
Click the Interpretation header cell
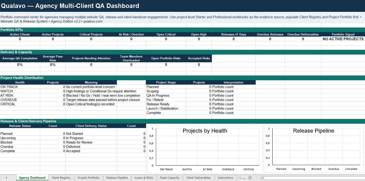pyautogui.click(x=234, y=82)
